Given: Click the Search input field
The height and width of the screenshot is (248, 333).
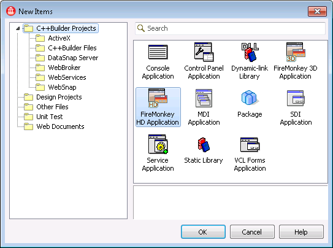Looking at the screenshot, I should [x=230, y=28].
